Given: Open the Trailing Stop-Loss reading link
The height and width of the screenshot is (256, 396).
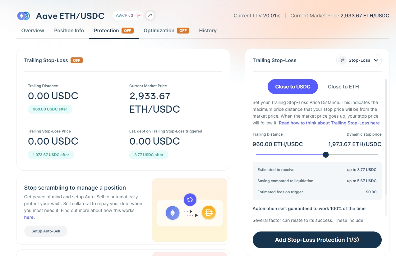Looking at the screenshot, I should (329, 123).
